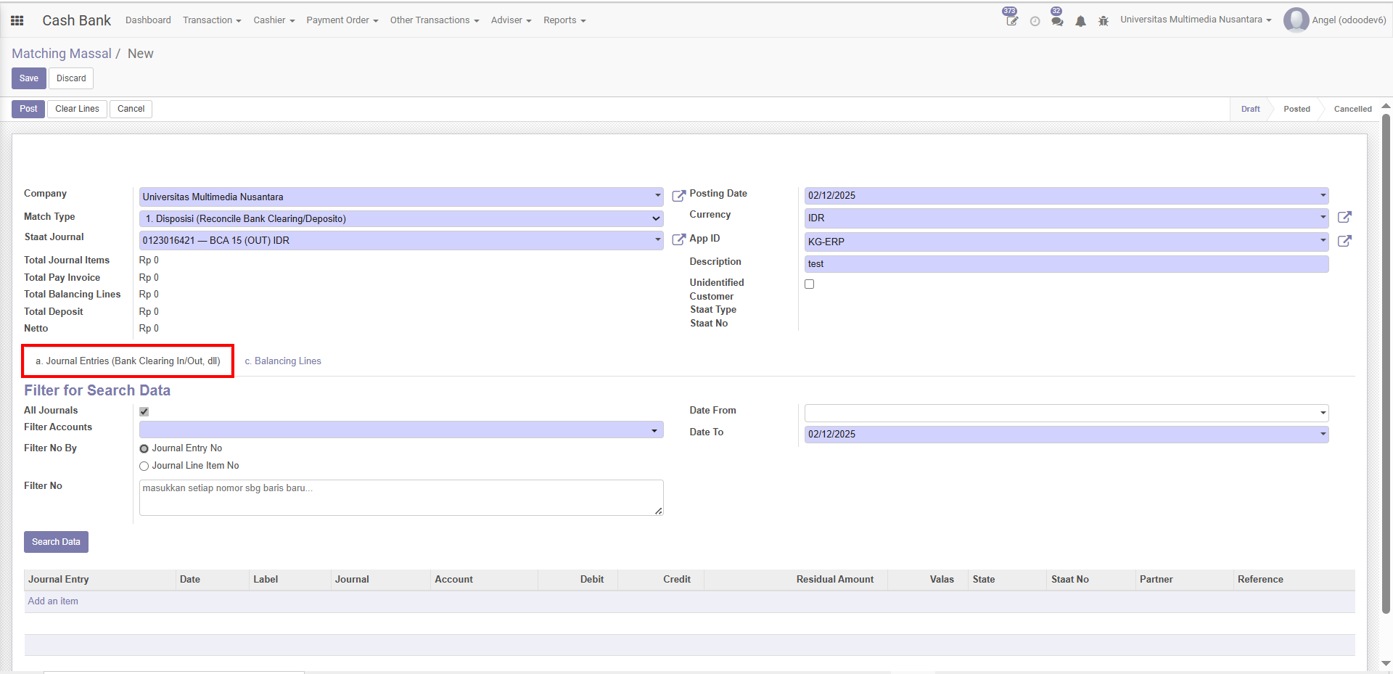Image resolution: width=1393 pixels, height=674 pixels.
Task: Switch to the Balancing Lines tab
Action: [x=283, y=361]
